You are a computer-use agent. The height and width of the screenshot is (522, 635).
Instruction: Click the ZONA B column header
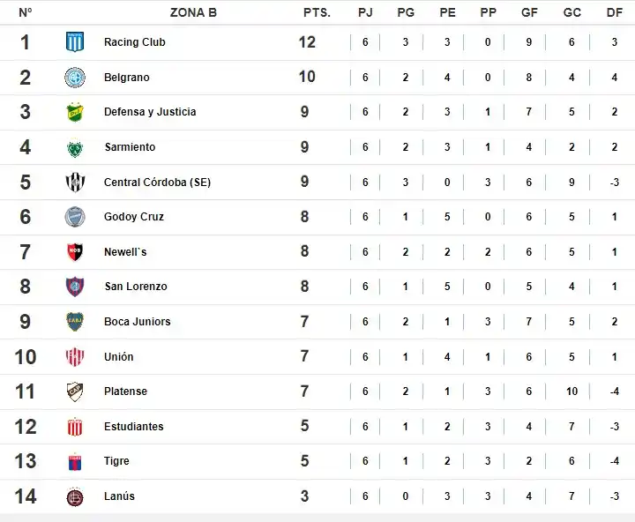pyautogui.click(x=193, y=12)
